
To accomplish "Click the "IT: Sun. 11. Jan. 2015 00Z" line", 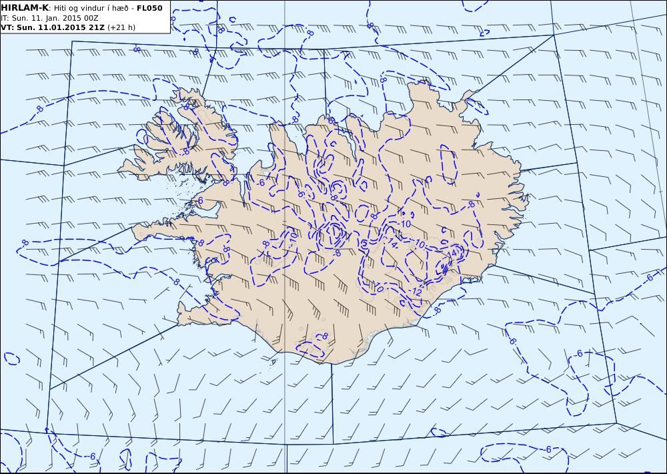I will click(x=50, y=18).
